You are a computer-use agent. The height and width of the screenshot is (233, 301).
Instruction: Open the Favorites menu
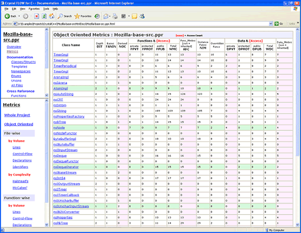tap(34, 9)
